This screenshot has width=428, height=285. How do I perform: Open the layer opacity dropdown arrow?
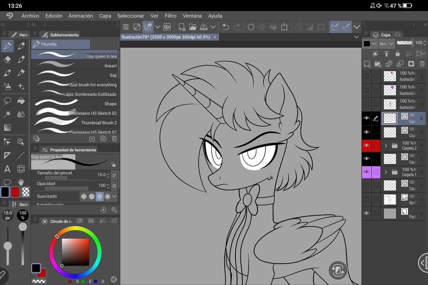click(425, 43)
